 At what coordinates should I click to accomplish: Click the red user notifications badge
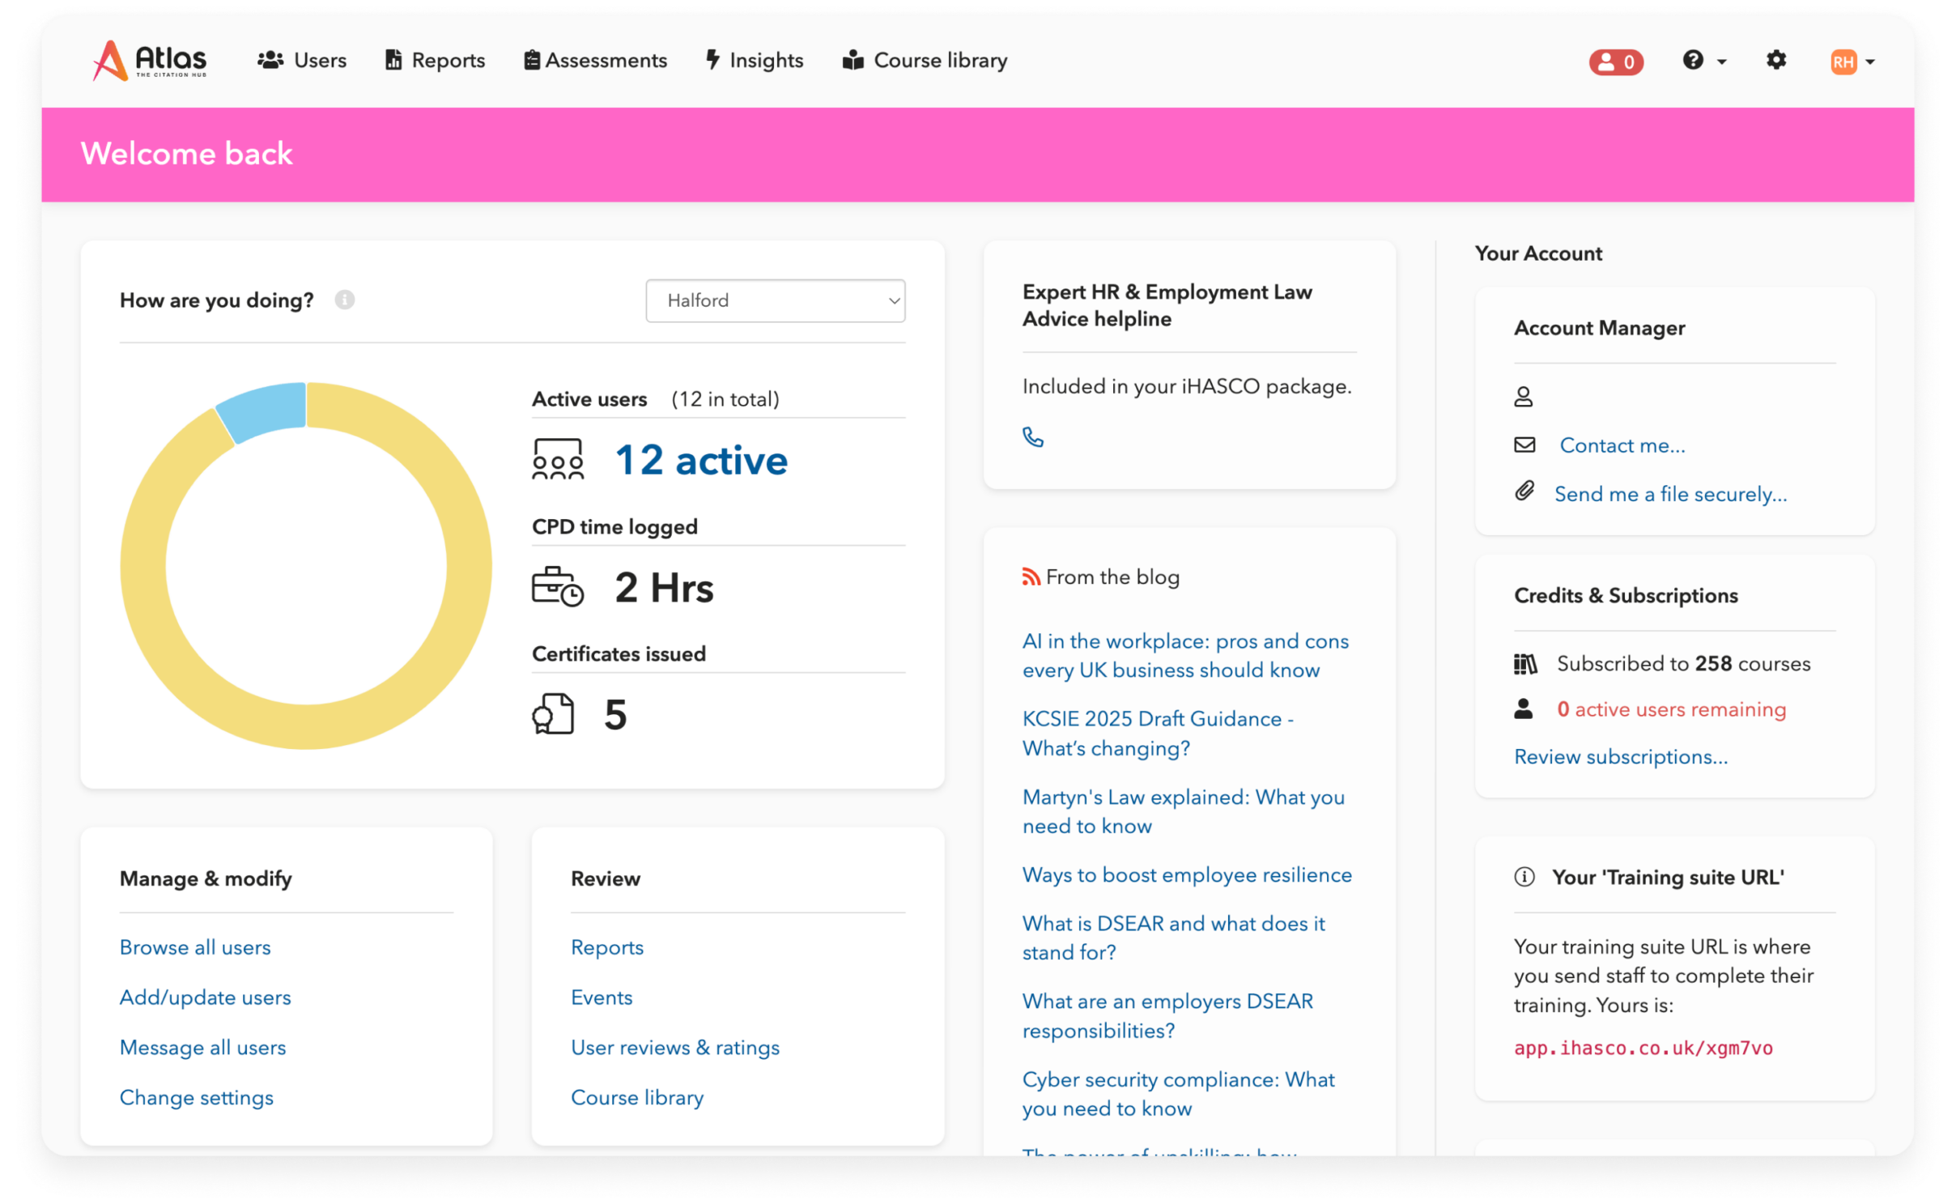point(1615,62)
